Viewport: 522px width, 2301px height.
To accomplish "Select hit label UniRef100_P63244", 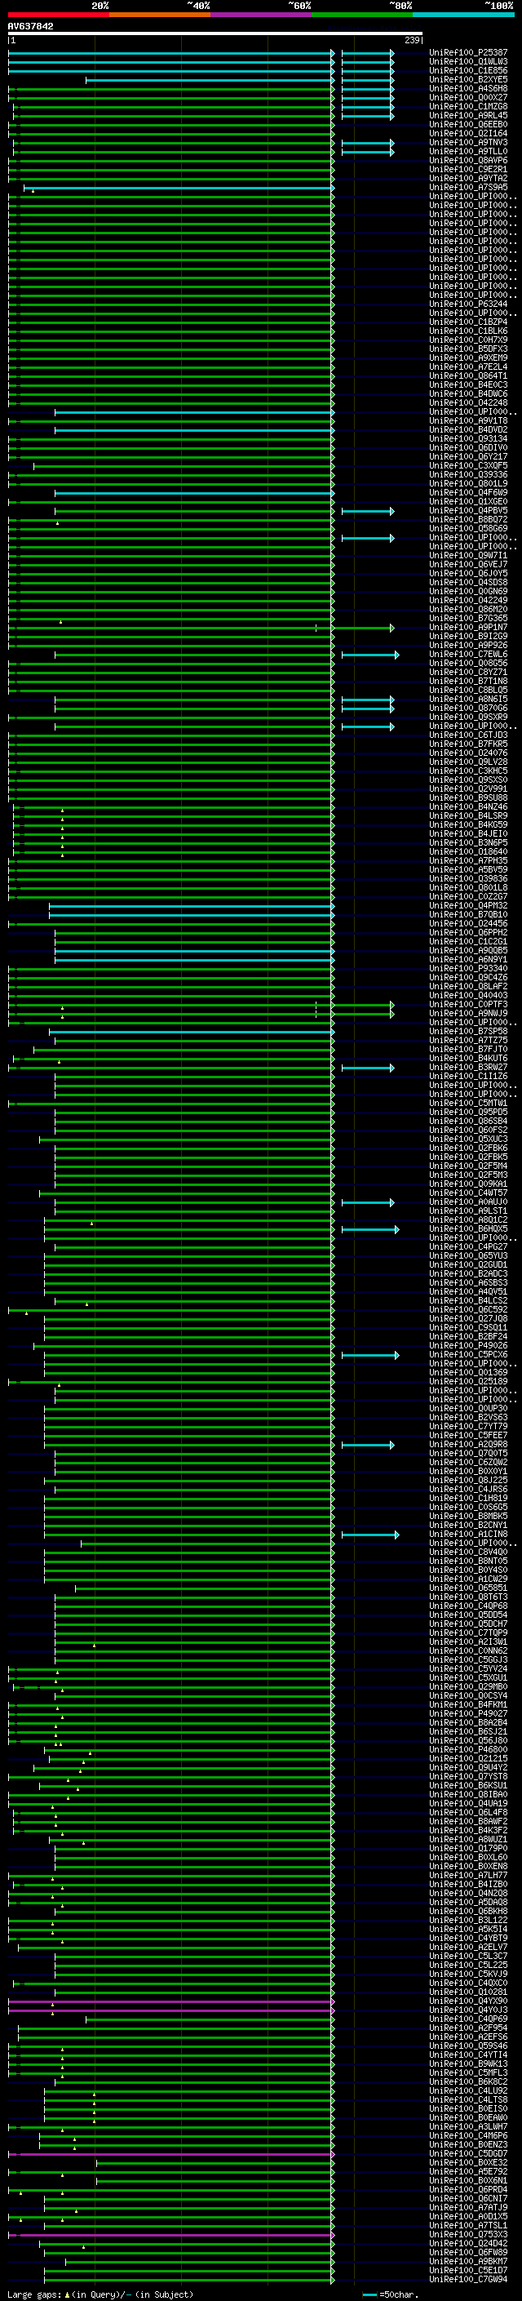I will [468, 304].
